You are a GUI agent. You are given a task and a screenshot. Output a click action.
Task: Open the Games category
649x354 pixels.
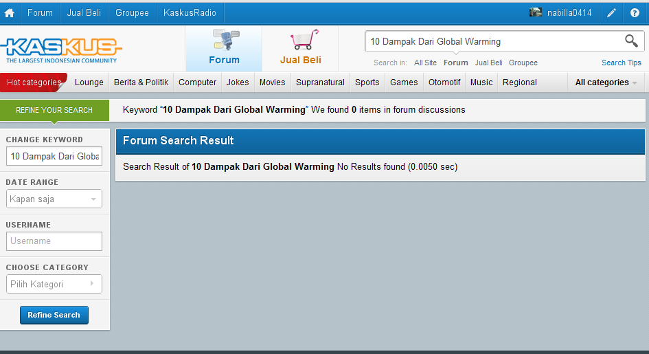pyautogui.click(x=404, y=82)
